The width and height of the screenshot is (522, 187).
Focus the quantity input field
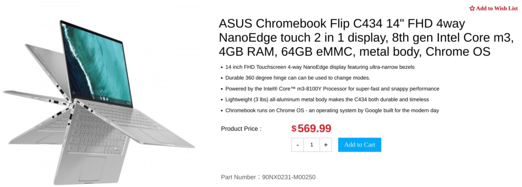[311, 145]
